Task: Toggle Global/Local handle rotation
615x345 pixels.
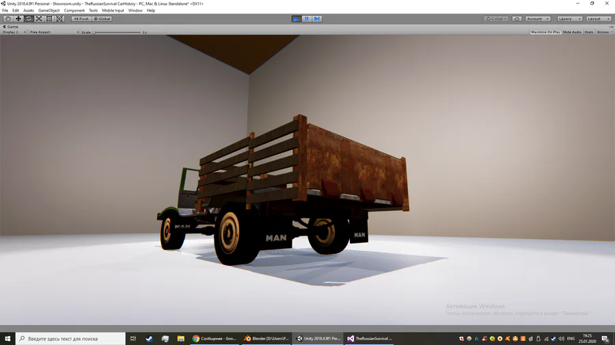Action: (x=102, y=19)
